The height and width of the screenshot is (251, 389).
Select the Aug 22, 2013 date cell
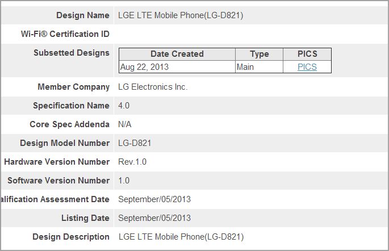pyautogui.click(x=177, y=67)
